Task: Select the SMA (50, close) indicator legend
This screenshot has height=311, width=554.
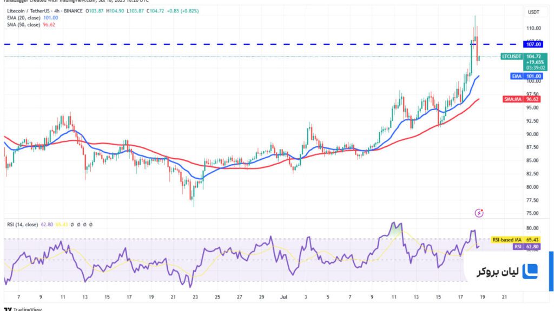Action: pos(24,25)
